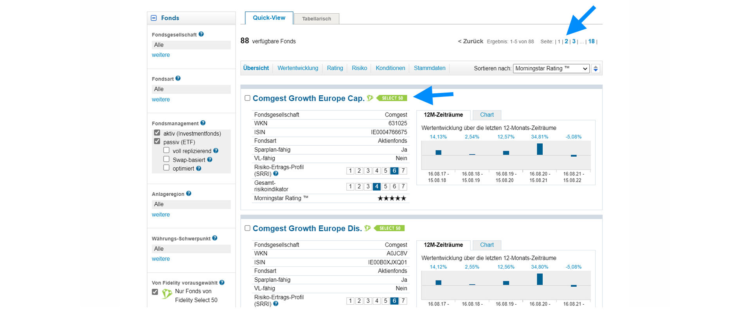This screenshot has height=316, width=736.
Task: Enable optimiert checkbox
Action: point(166,168)
